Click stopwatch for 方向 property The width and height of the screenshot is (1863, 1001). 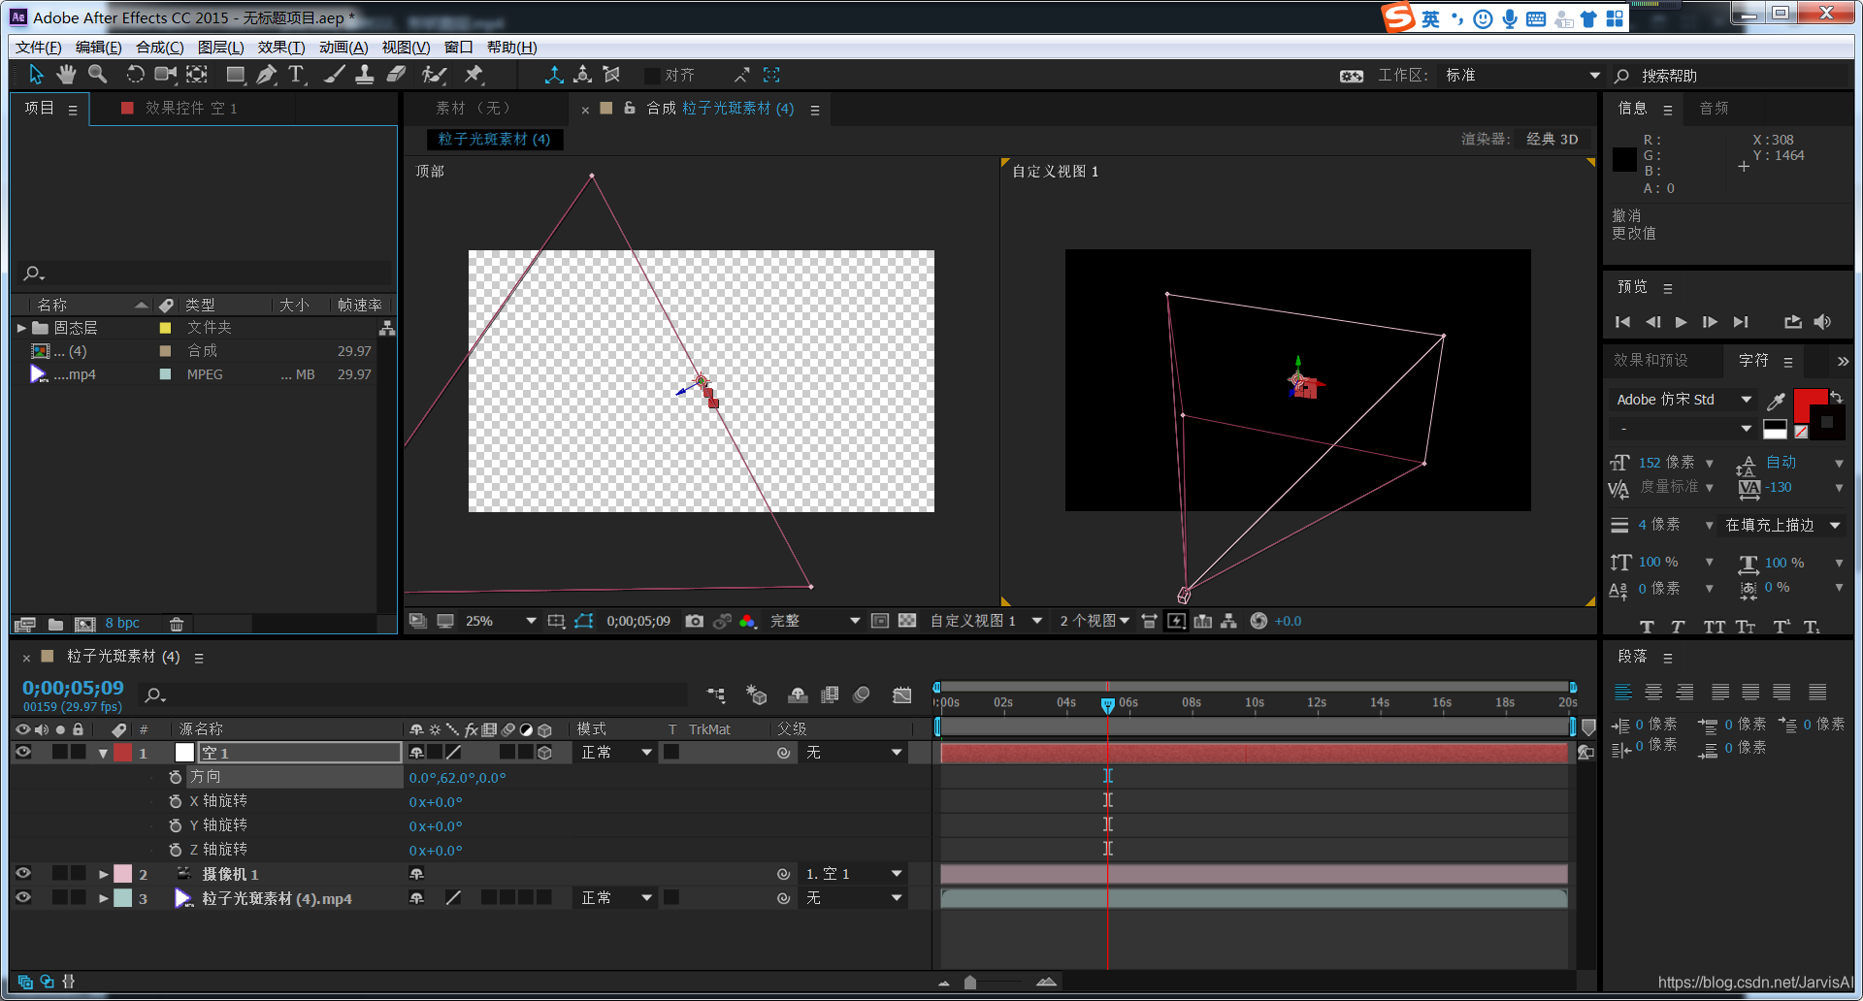click(x=175, y=777)
